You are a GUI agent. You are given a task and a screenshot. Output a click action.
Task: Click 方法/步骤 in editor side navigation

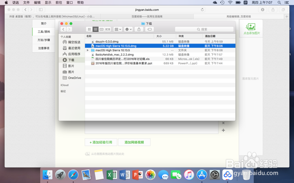[x=44, y=40]
